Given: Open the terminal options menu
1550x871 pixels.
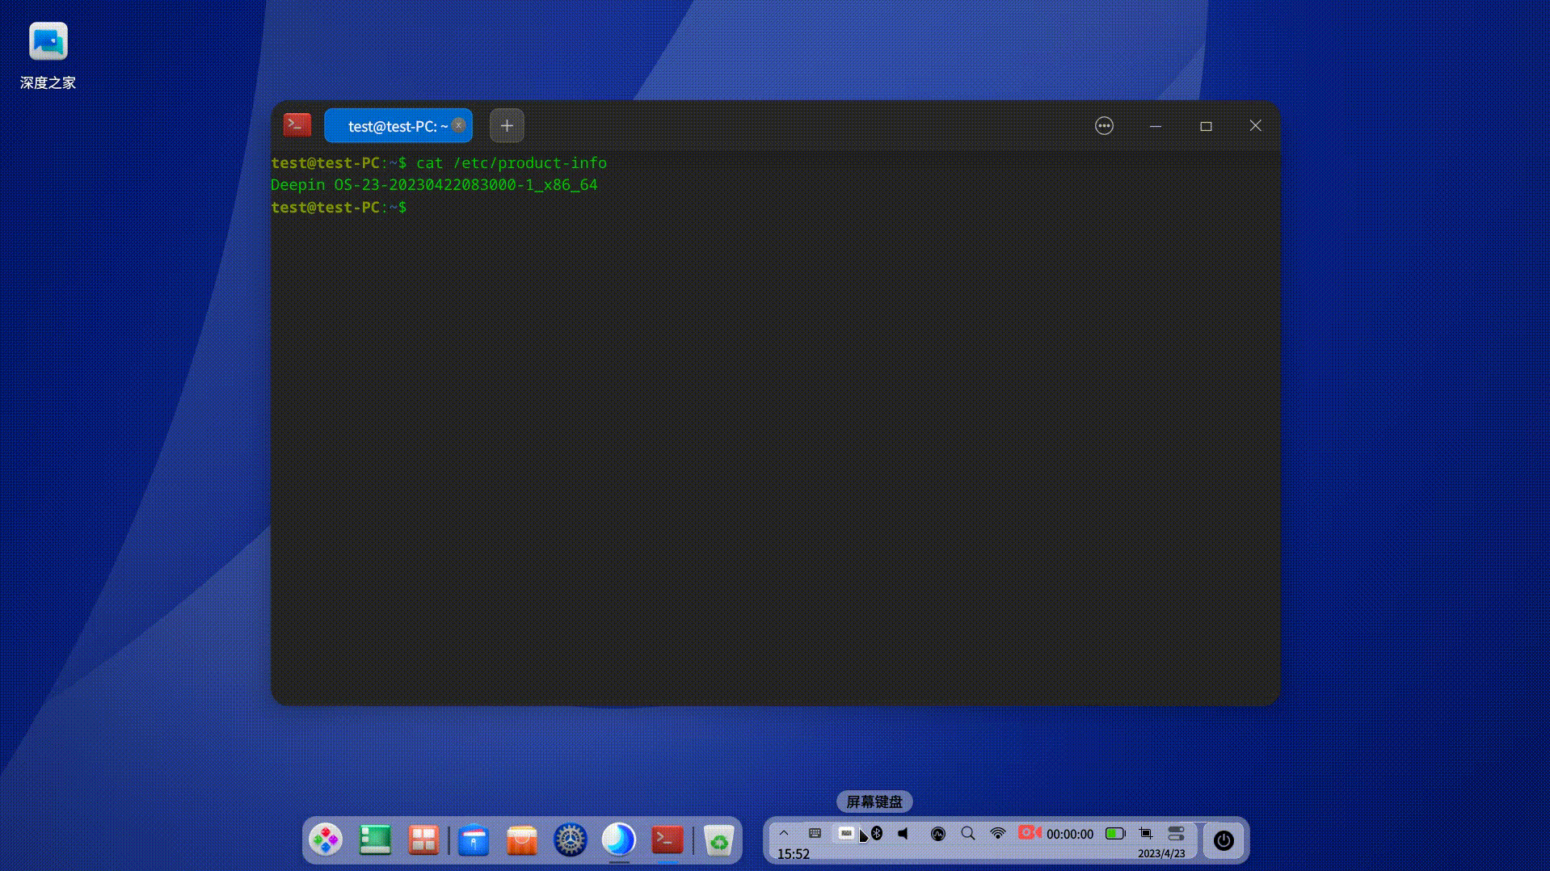Looking at the screenshot, I should click(x=1104, y=125).
